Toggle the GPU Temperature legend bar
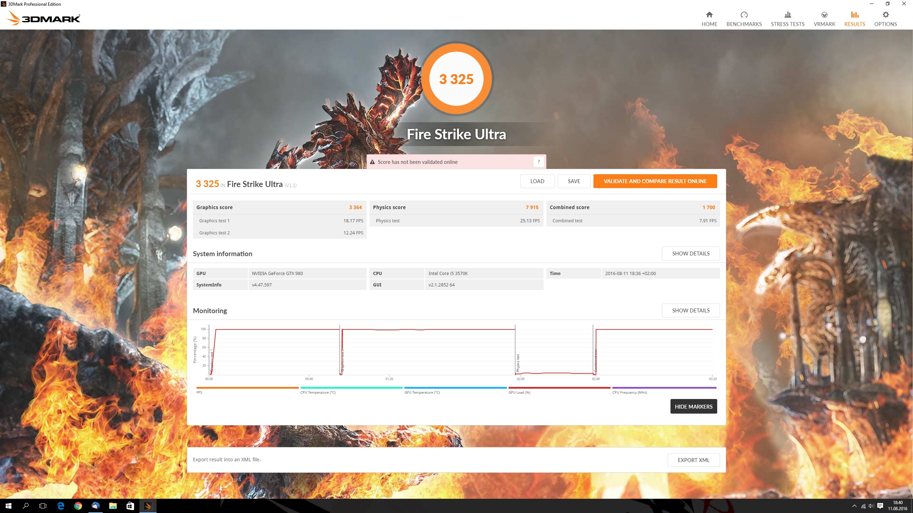Viewport: 913px width, 513px height. point(455,388)
